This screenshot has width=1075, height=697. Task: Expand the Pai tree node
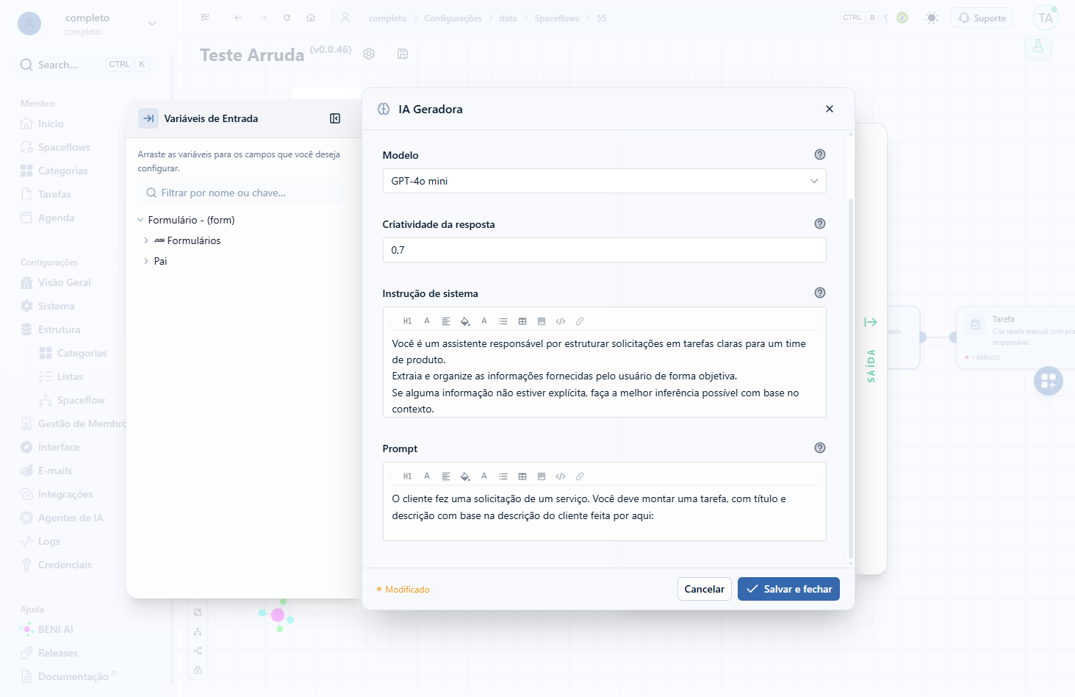click(x=146, y=261)
